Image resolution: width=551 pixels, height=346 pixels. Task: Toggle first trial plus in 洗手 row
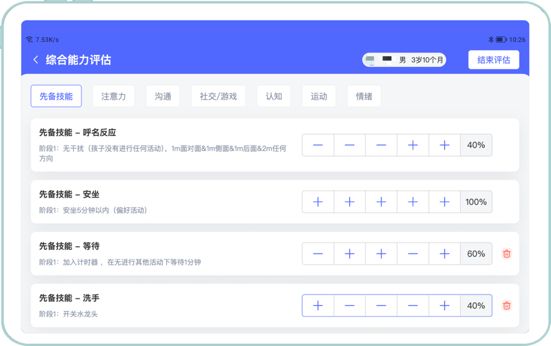318,306
